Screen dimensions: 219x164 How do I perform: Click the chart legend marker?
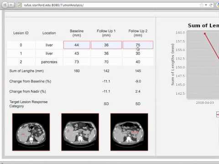coord(218,114)
